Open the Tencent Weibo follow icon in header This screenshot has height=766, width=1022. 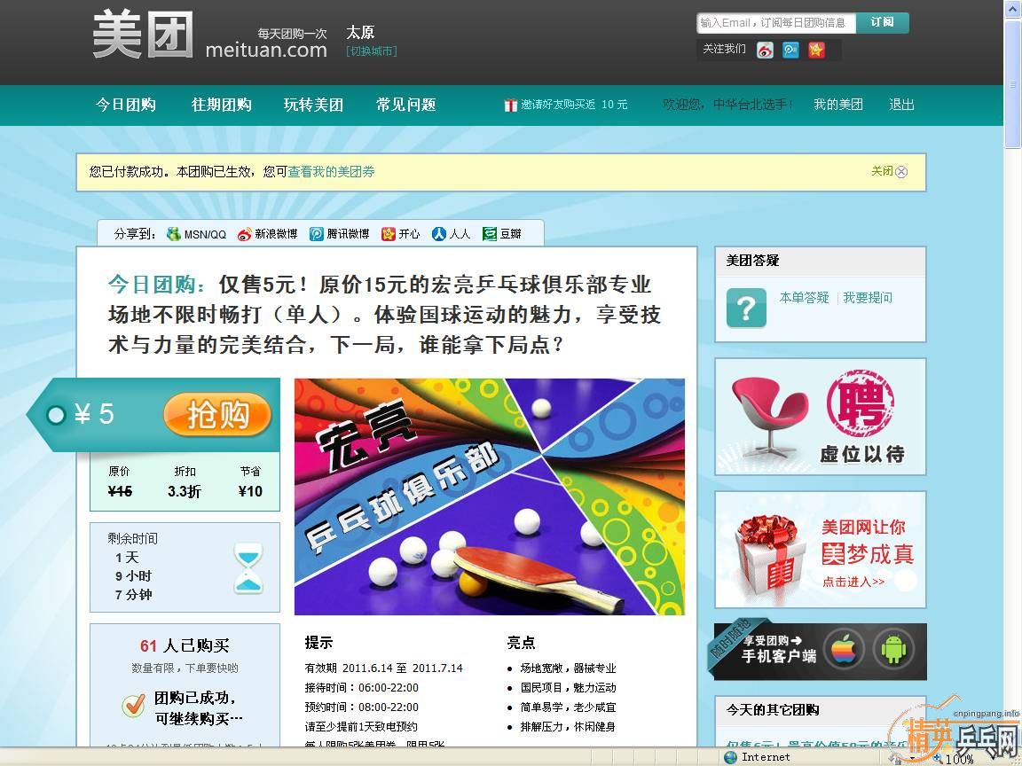point(790,50)
